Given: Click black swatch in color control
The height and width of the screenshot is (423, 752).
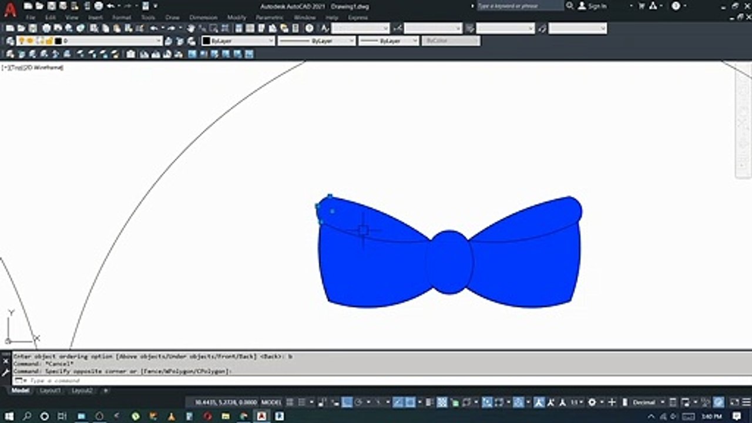Looking at the screenshot, I should click(x=206, y=41).
